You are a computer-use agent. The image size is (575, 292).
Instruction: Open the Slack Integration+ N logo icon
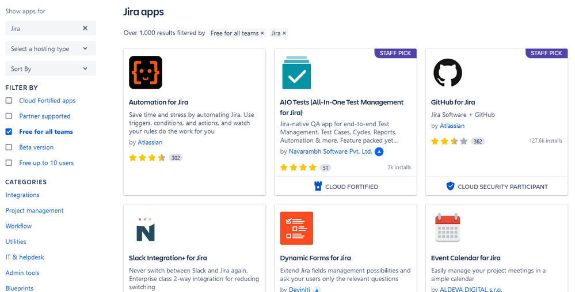(x=146, y=229)
